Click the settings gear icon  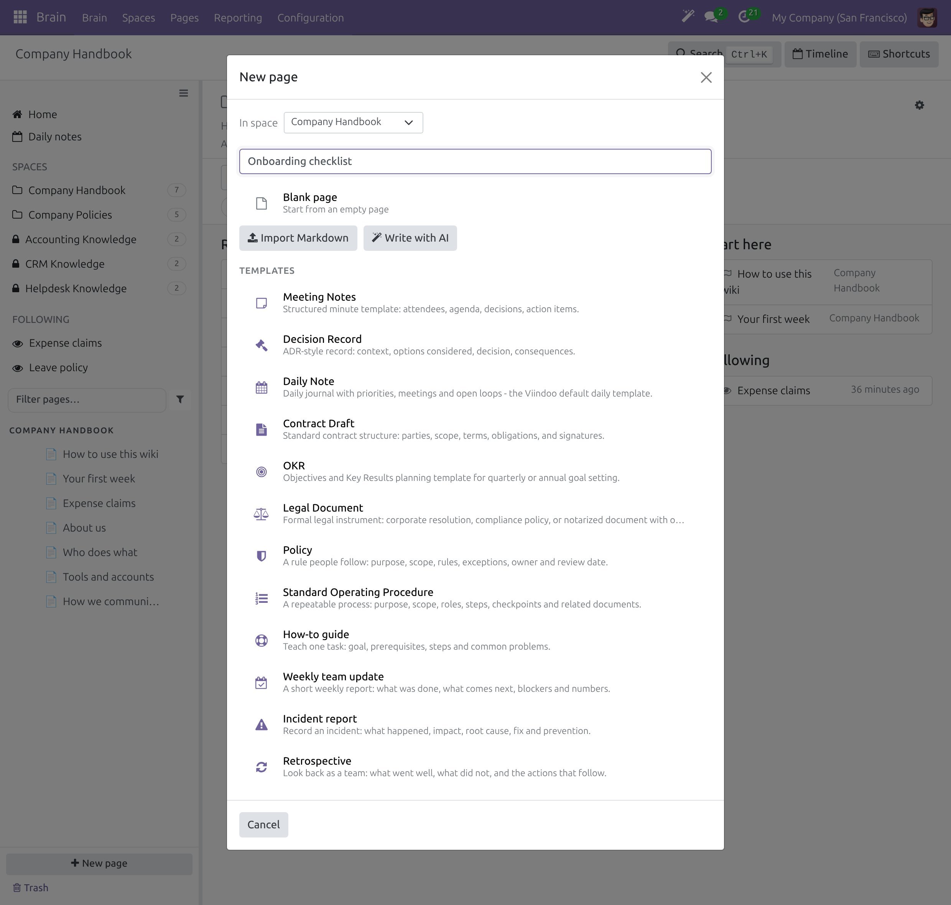(920, 105)
